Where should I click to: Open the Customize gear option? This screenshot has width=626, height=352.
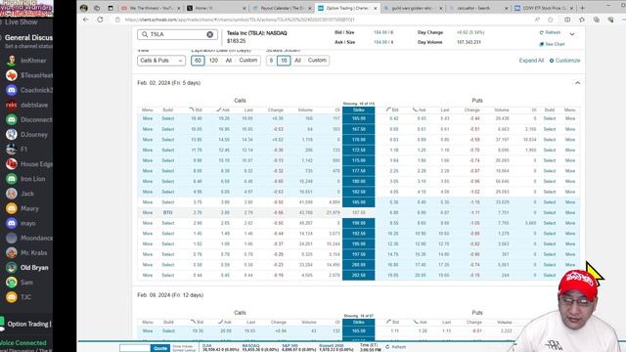point(564,61)
